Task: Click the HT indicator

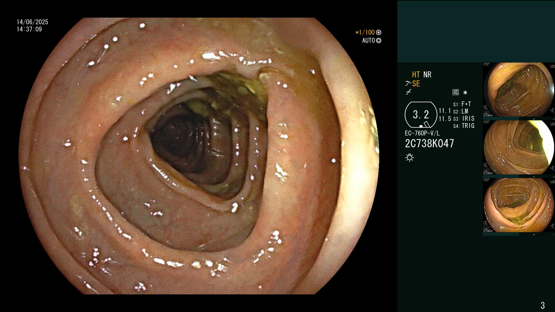Action: point(416,75)
